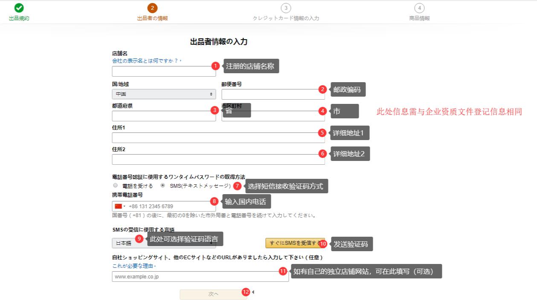Click the クレジットカード情報の入力 step label

(x=286, y=18)
